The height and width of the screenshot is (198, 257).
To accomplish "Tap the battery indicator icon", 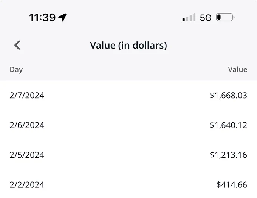I will pos(225,17).
